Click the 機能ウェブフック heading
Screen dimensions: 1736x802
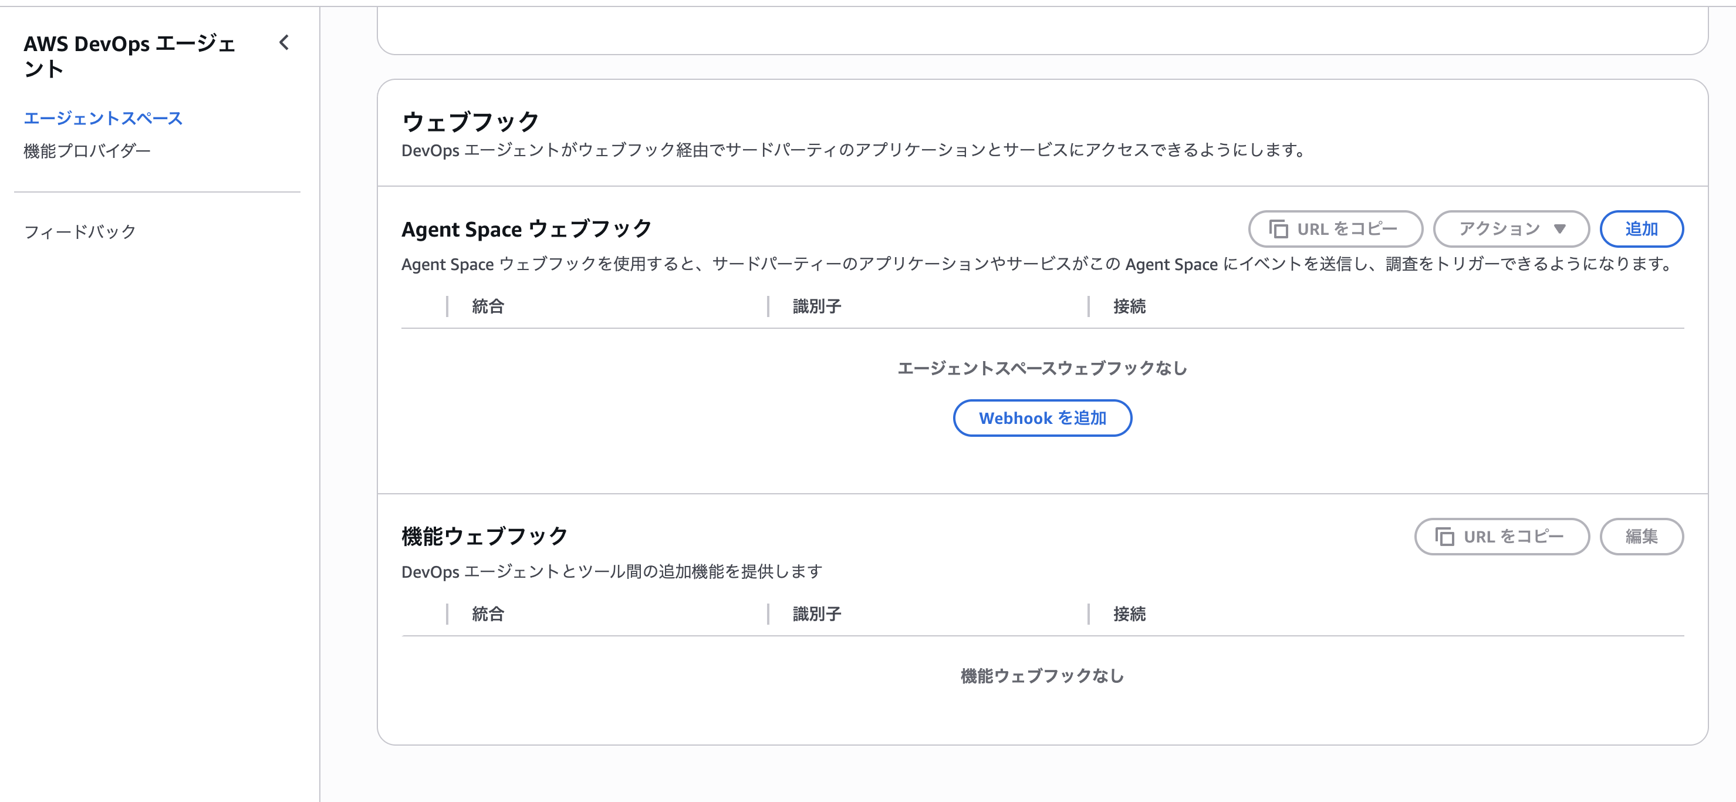coord(485,537)
